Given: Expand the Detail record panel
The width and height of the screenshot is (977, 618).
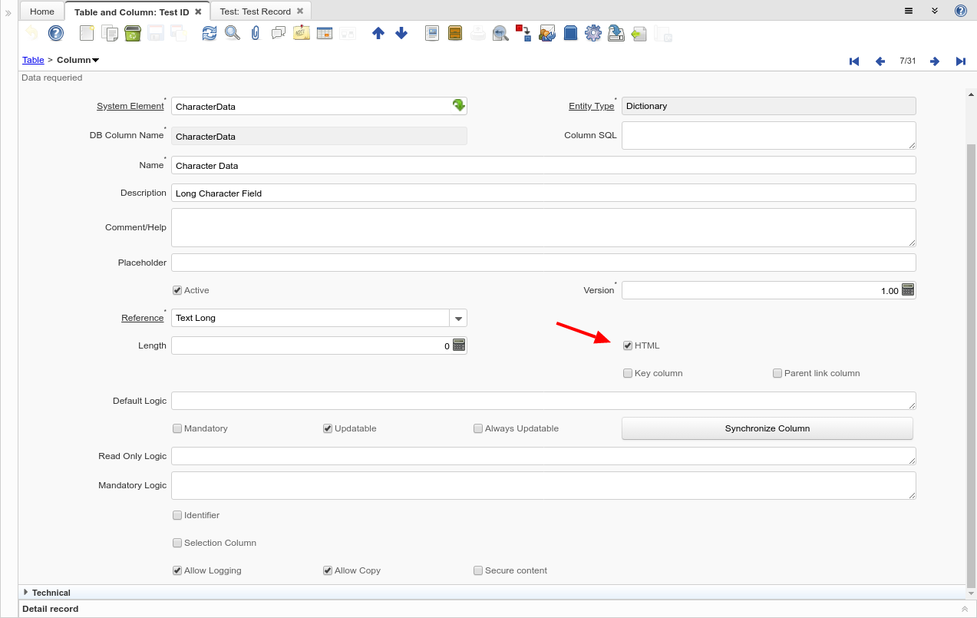Looking at the screenshot, I should click(964, 609).
